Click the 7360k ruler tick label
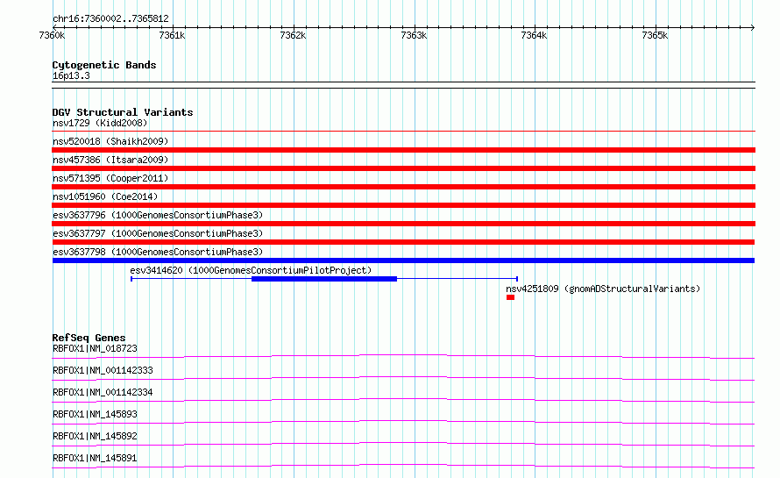The height and width of the screenshot is (478, 780). tap(52, 35)
